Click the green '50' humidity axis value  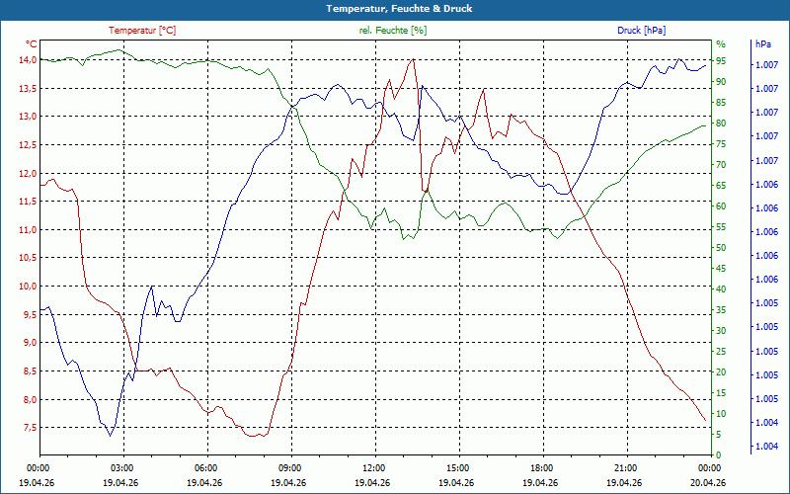coord(721,248)
